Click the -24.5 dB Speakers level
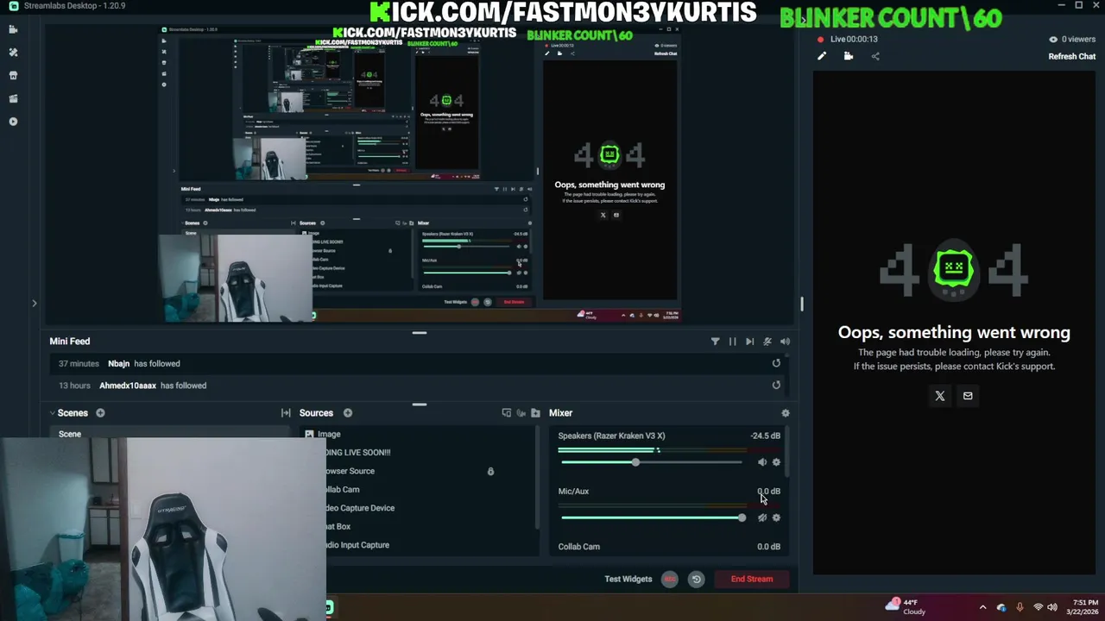This screenshot has height=621, width=1105. [x=765, y=436]
